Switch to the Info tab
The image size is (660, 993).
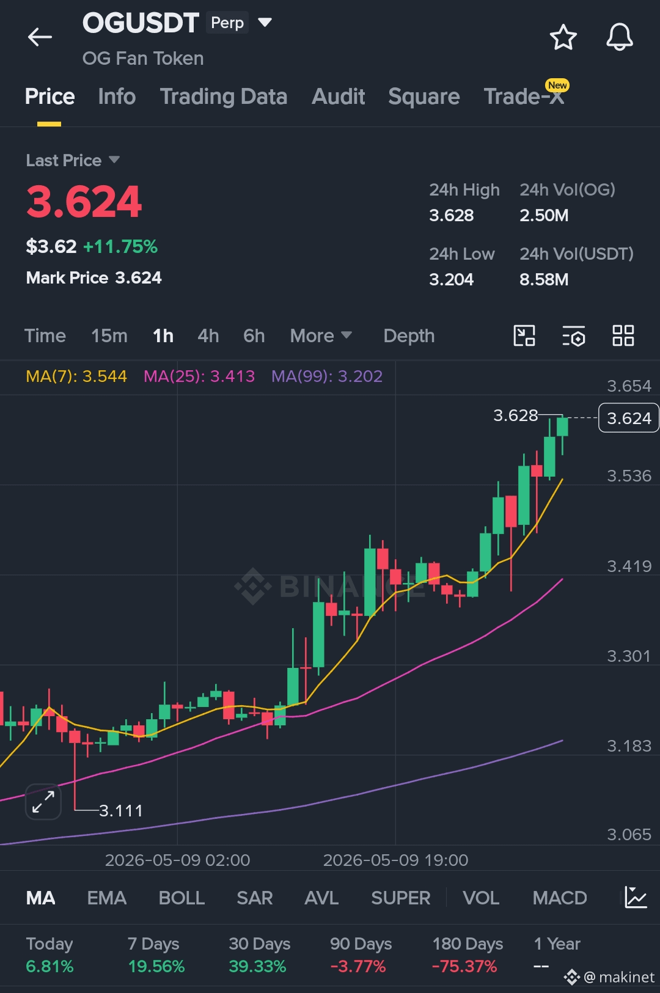(x=117, y=97)
